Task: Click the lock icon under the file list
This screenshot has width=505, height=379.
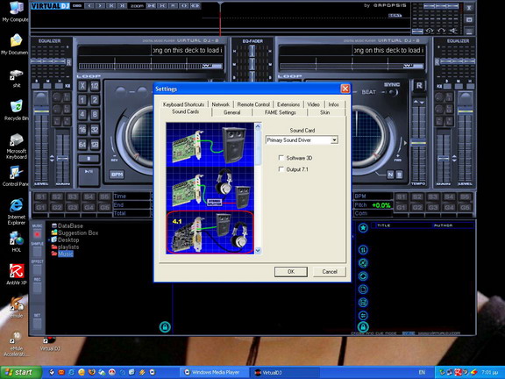Action: tap(165, 326)
